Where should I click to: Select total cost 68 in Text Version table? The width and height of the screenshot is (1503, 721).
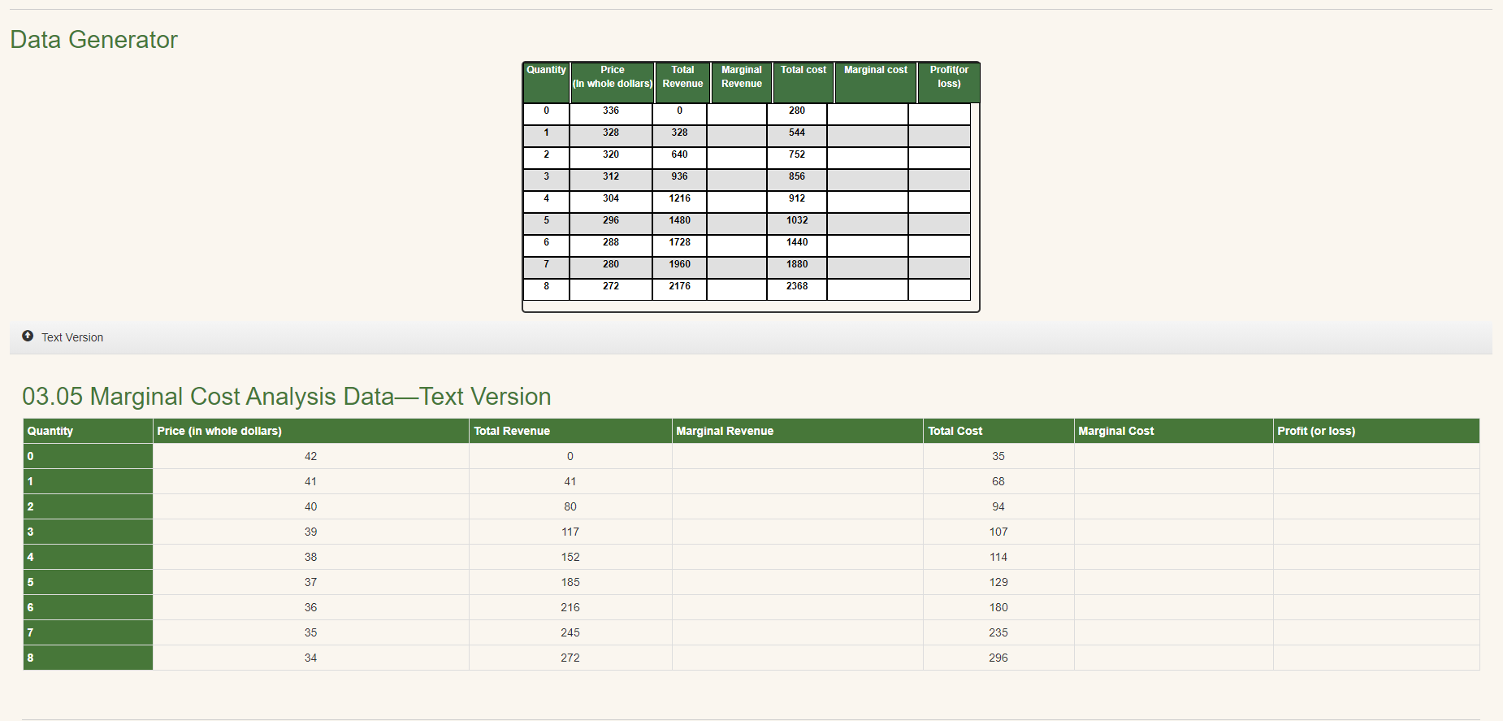(998, 481)
